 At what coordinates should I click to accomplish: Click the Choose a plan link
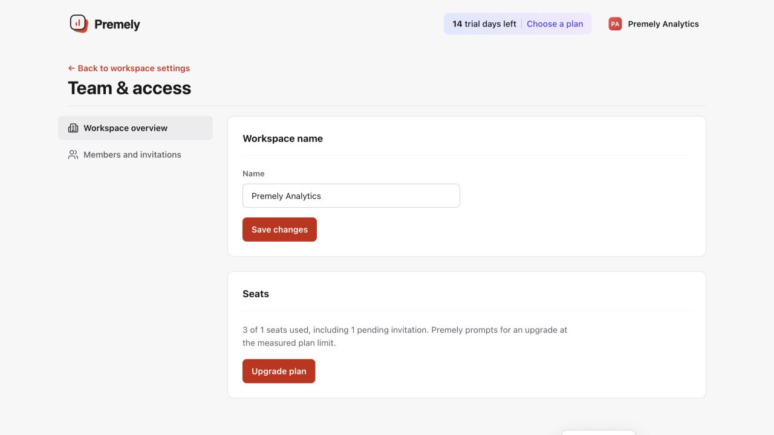[555, 24]
